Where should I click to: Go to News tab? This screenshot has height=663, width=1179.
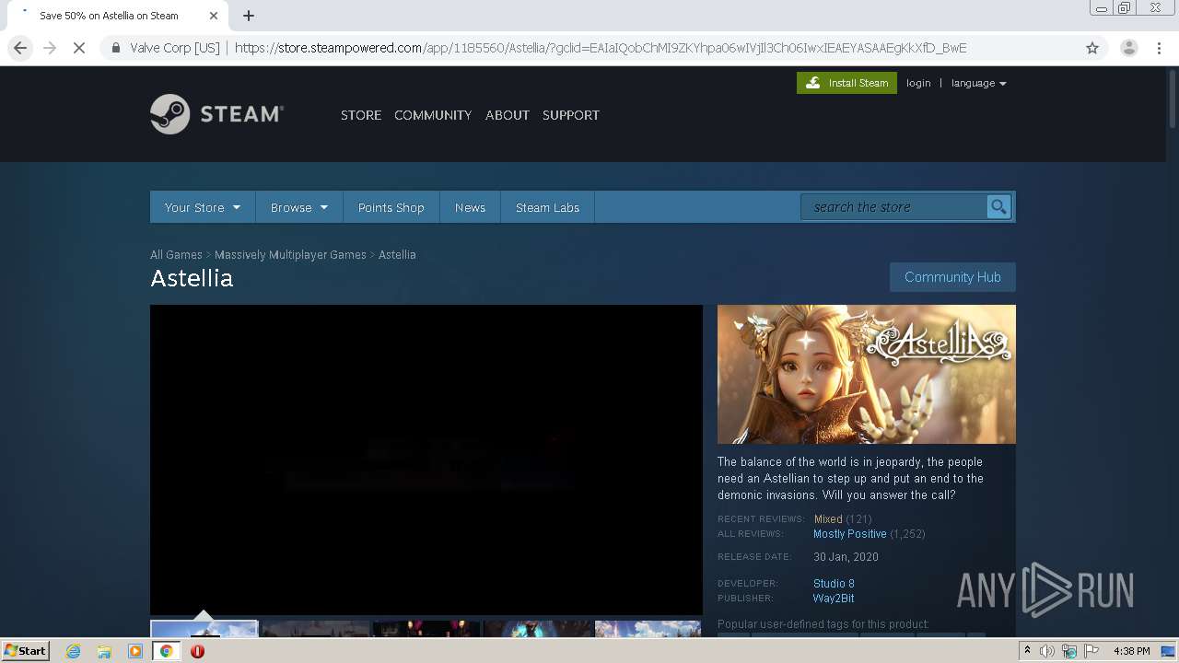(470, 207)
